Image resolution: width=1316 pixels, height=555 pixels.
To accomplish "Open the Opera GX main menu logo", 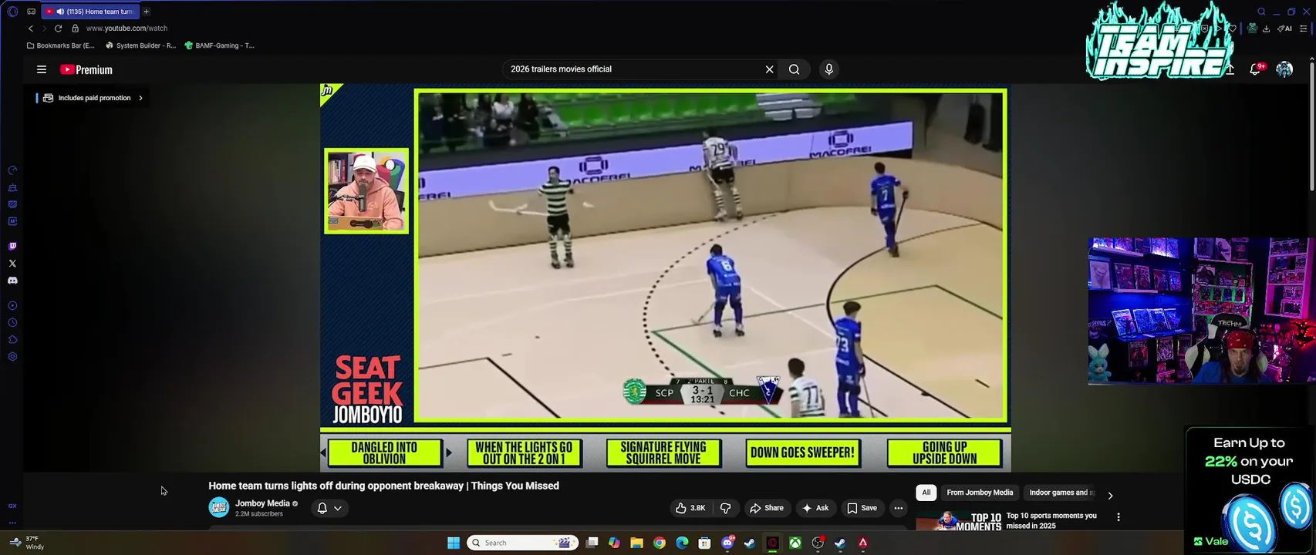I will tap(12, 12).
